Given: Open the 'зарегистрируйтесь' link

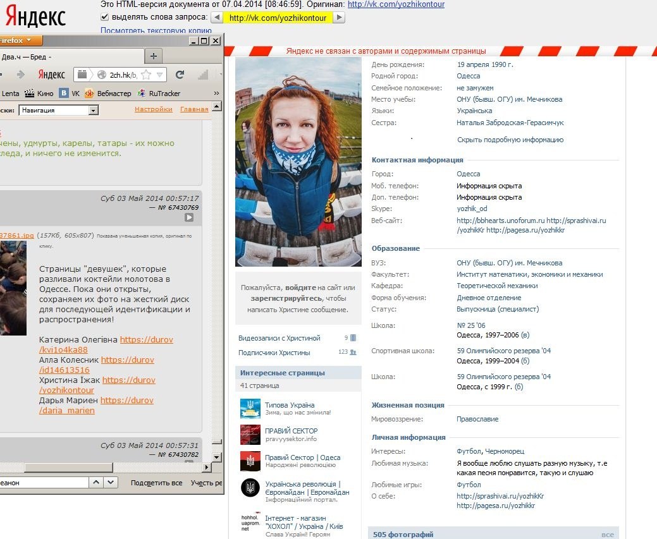Looking at the screenshot, I should pyautogui.click(x=288, y=297).
